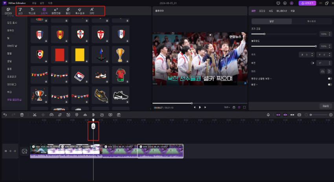334x182 pixels.
Task: Open the 텍스트 (Text) tool panel
Action: 32,11
